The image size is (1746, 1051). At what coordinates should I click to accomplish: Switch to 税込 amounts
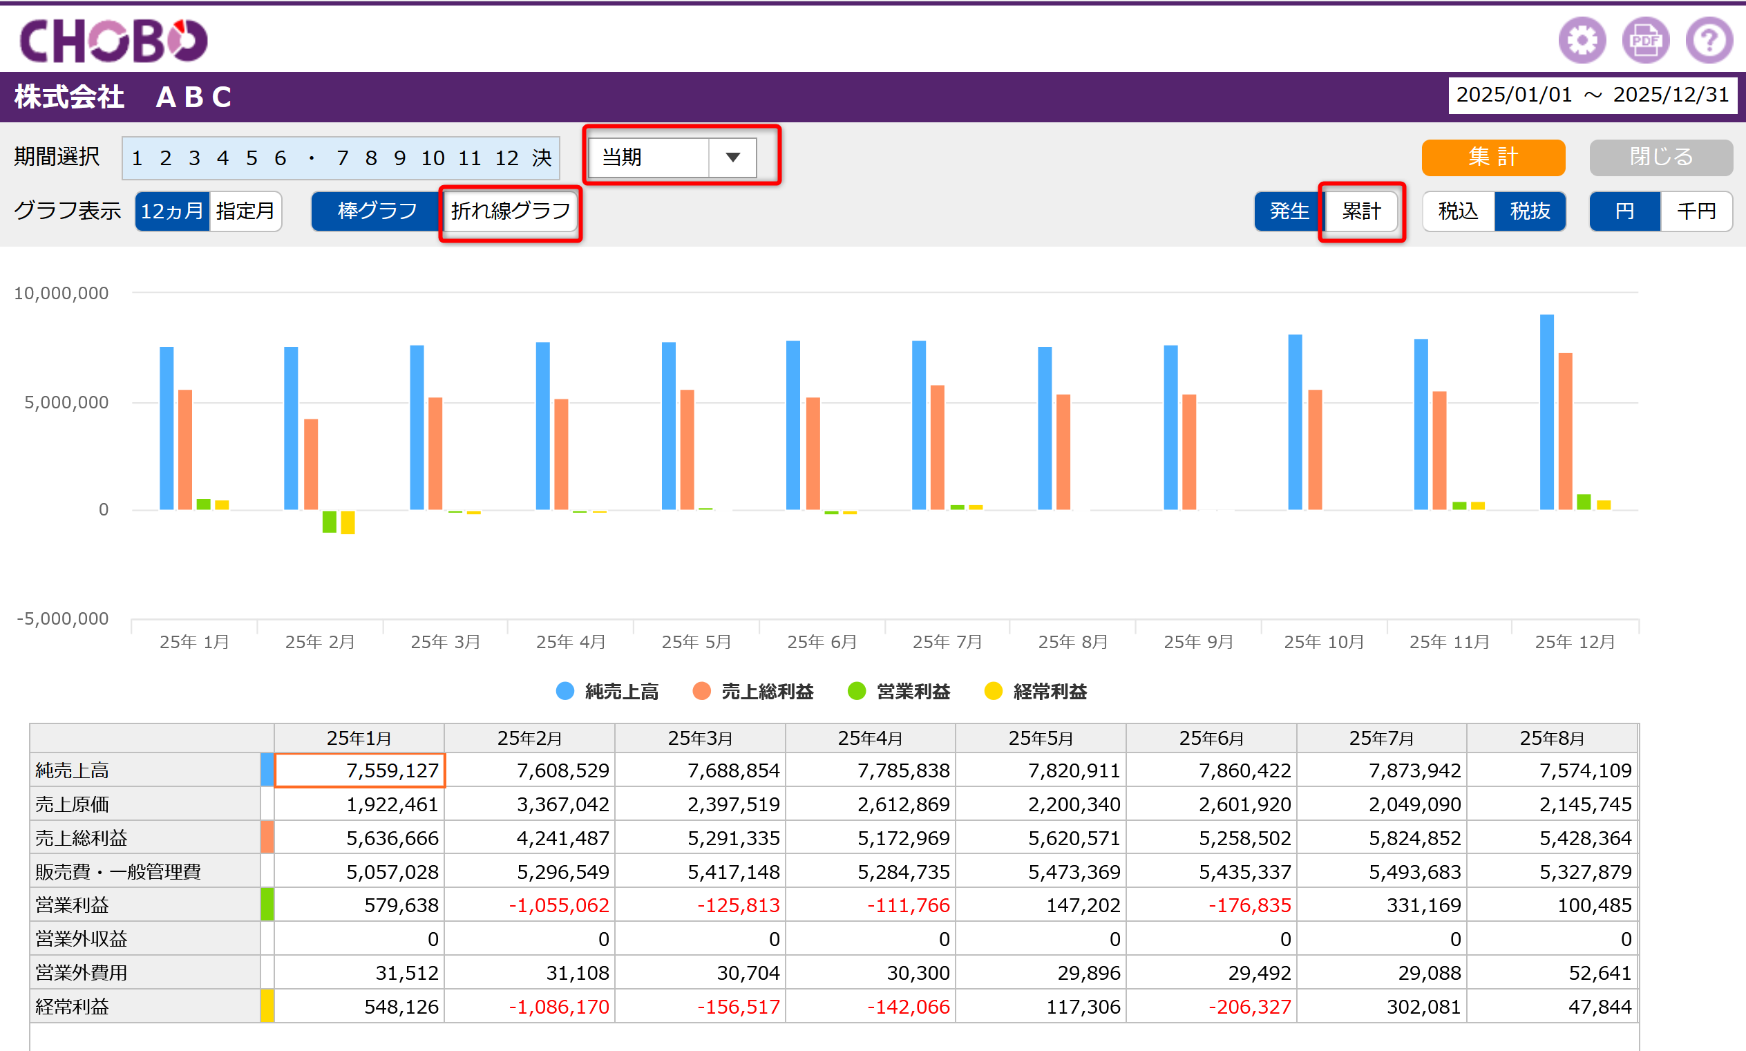tap(1459, 211)
